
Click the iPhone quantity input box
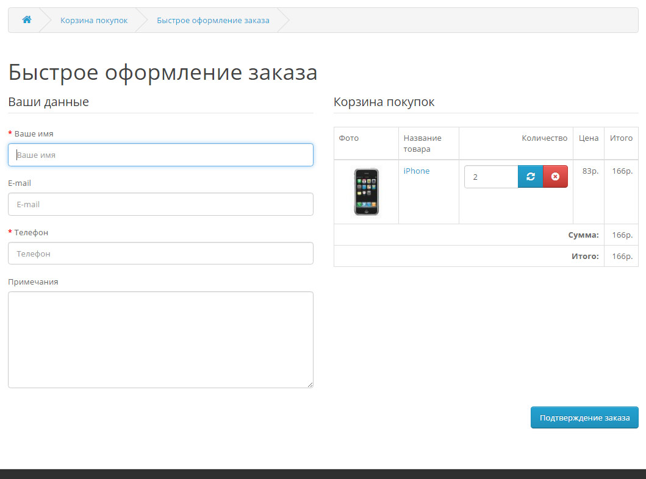[491, 177]
